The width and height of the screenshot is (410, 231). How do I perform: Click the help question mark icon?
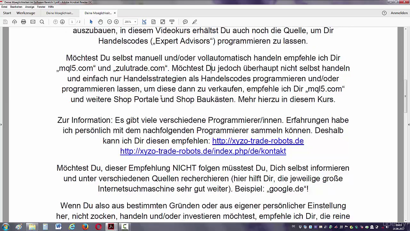tap(384, 13)
